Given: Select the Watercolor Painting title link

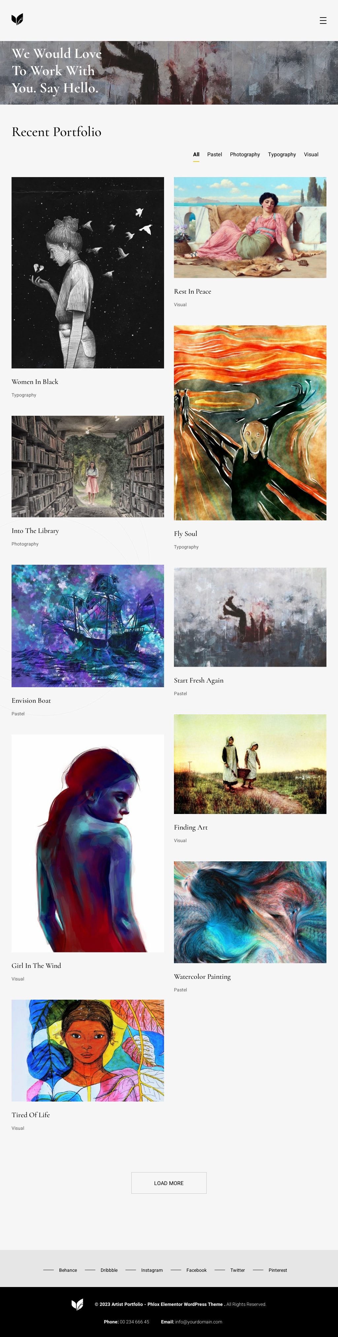Looking at the screenshot, I should coord(202,976).
